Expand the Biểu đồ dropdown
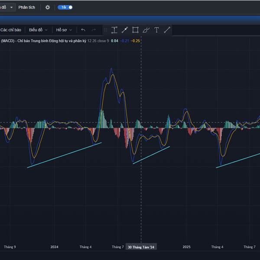Image resolution: width=260 pixels, height=260 pixels. (x=38, y=30)
